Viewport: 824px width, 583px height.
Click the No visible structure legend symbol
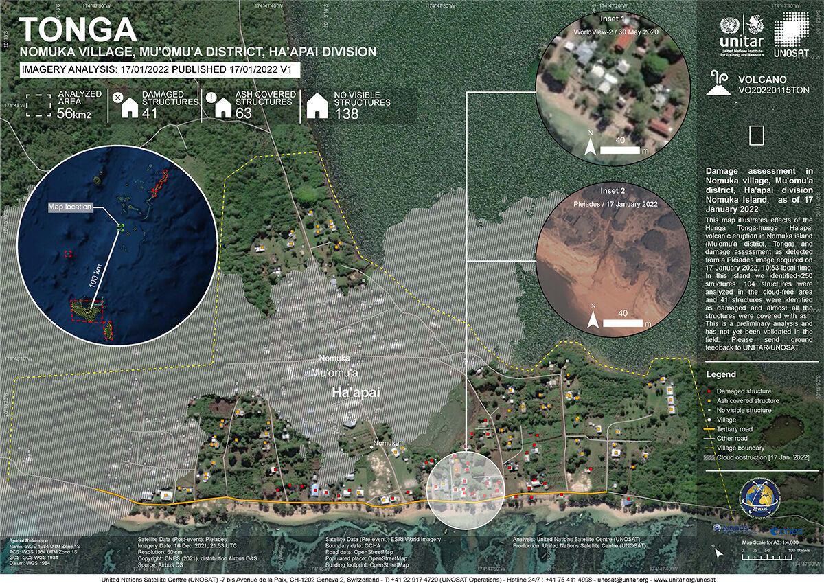[x=710, y=410]
